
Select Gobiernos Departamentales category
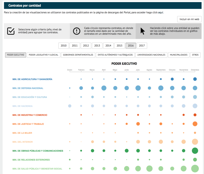[78, 55]
